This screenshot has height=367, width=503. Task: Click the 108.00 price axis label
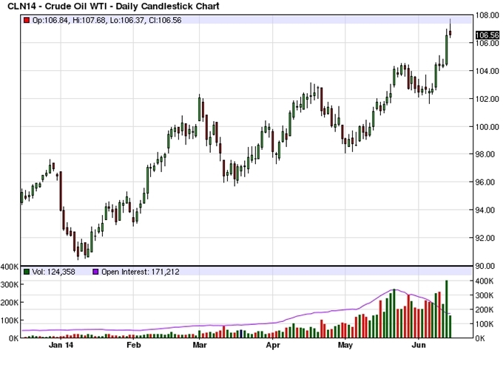(487, 15)
